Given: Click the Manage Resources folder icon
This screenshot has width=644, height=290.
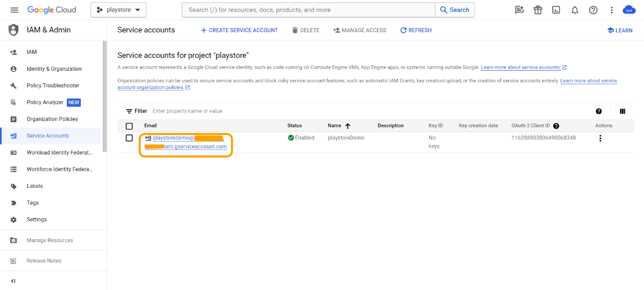Looking at the screenshot, I should pos(13,240).
